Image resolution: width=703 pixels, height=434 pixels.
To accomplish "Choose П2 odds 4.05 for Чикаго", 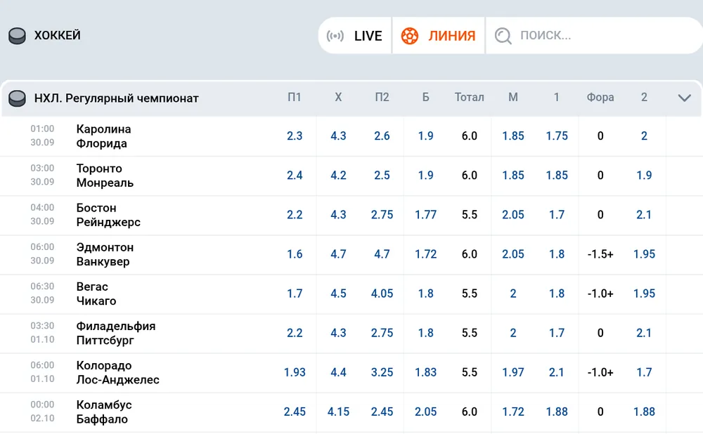I will point(382,294).
